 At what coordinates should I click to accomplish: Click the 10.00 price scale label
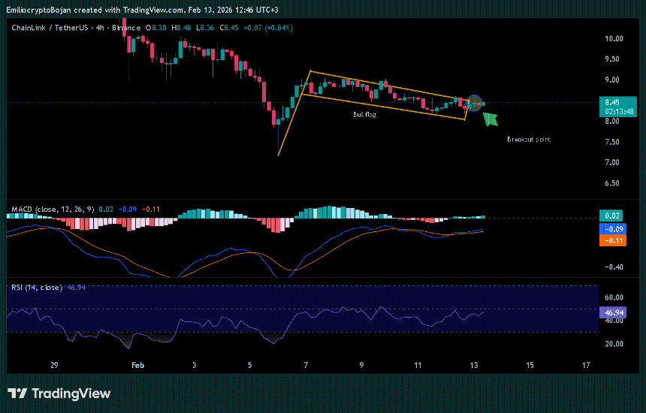(x=614, y=38)
